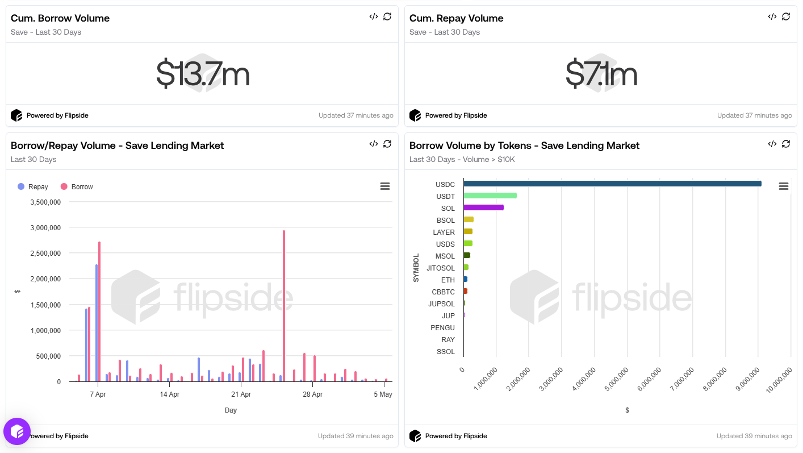Image resolution: width=803 pixels, height=453 pixels.
Task: Open Borrow by Tokens chart hamburger menu
Action: (x=784, y=186)
